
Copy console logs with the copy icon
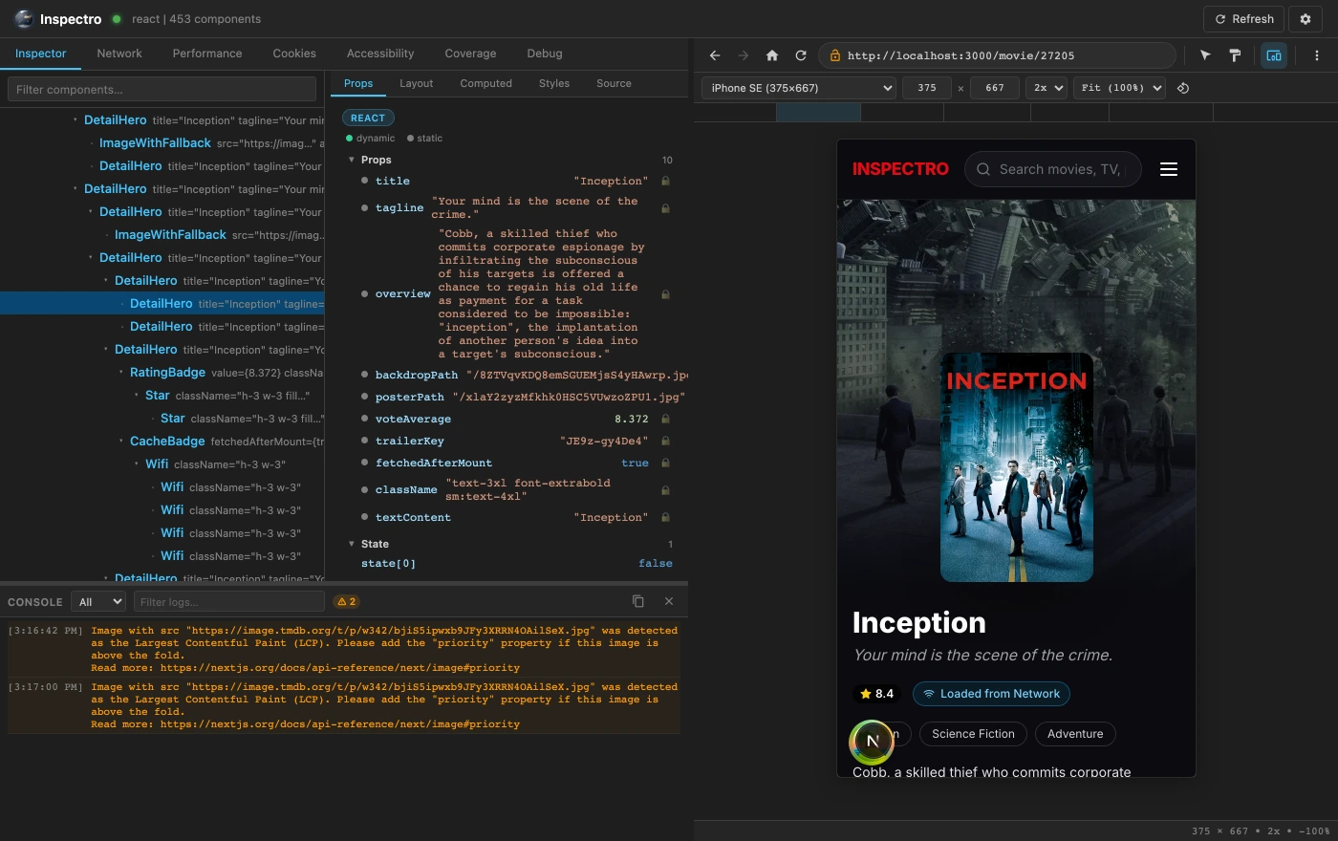638,601
